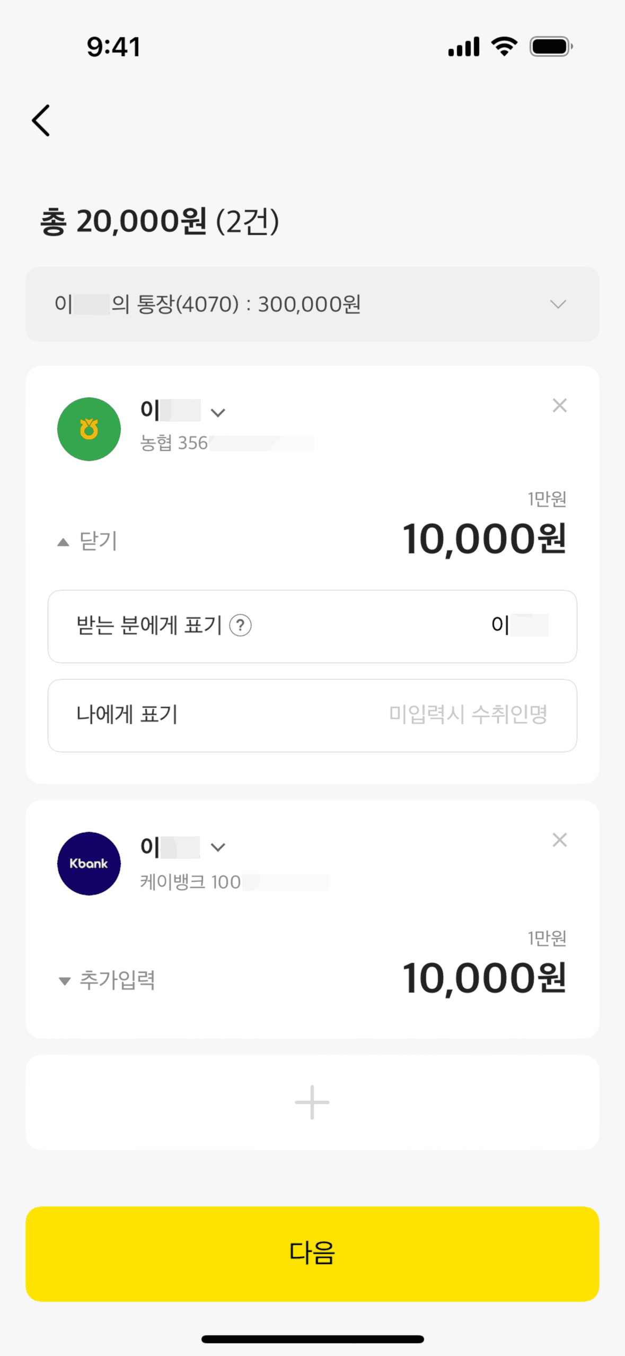Expand 추가입력 for the Kbank transfer
The width and height of the screenshot is (625, 1356).
(107, 980)
